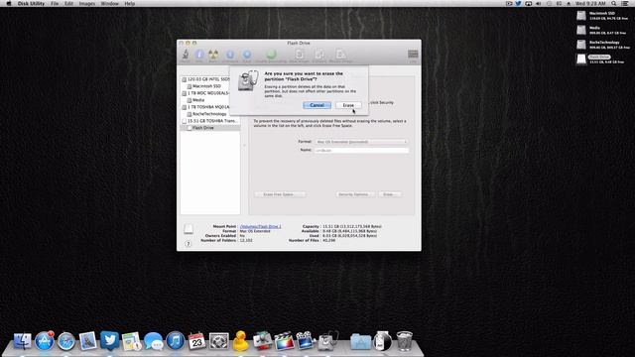
Task: Click the Burn radiation icon
Action: point(213,55)
